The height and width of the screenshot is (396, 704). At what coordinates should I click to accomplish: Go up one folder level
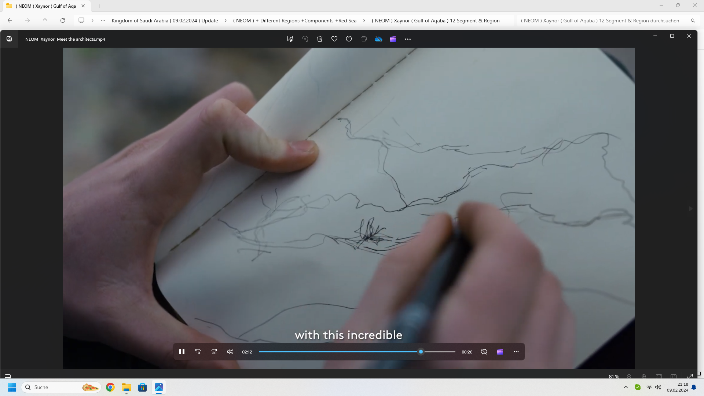[x=45, y=21]
